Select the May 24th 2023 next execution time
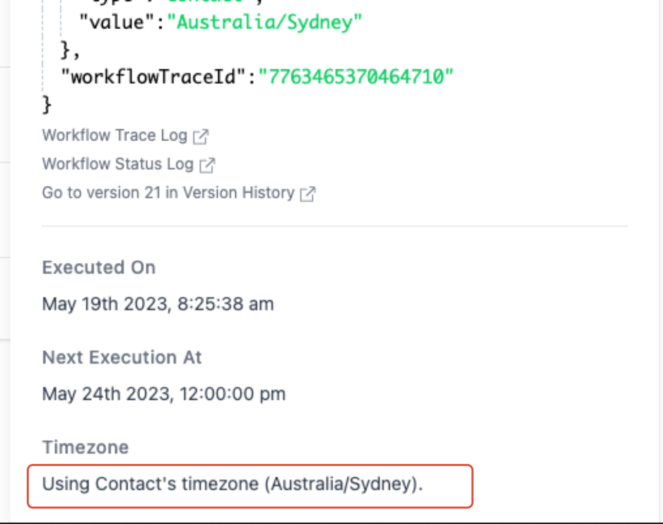 (x=164, y=394)
